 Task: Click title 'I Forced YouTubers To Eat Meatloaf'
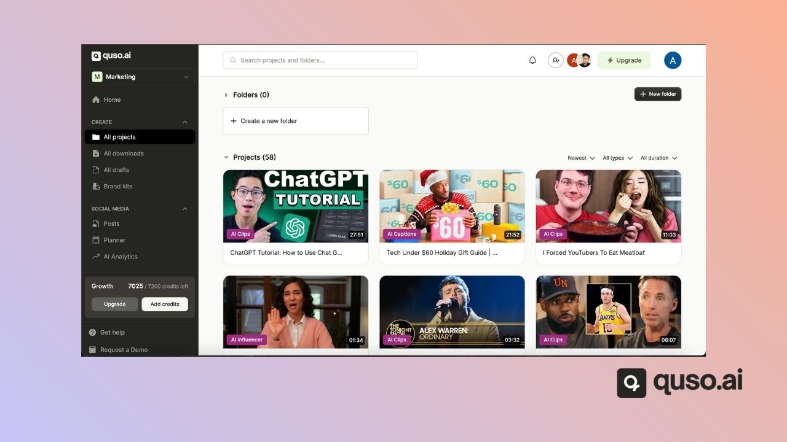tap(594, 252)
